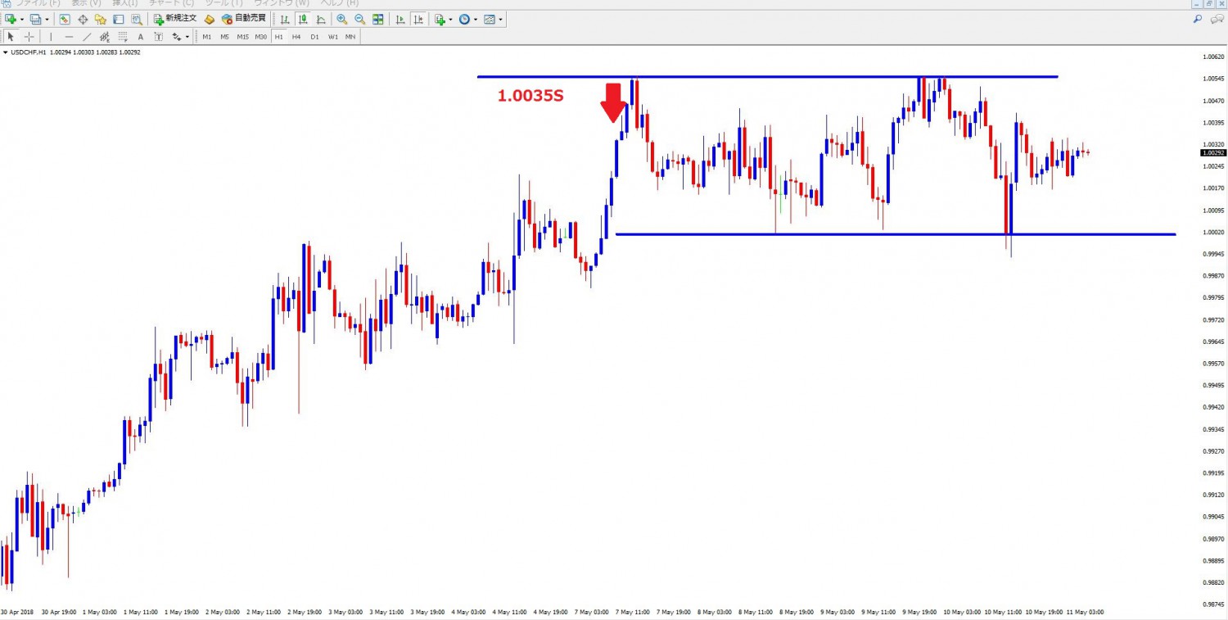Select the M15 timeframe button

pos(242,37)
